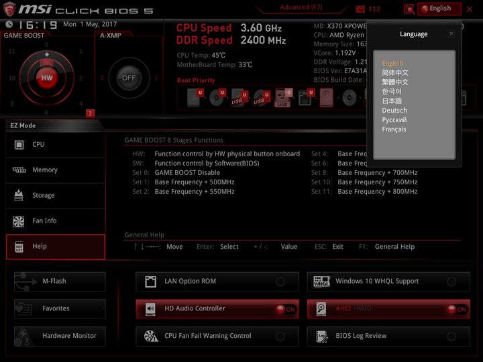The height and width of the screenshot is (362, 483).
Task: Select English in the Language list
Action: pyautogui.click(x=392, y=63)
